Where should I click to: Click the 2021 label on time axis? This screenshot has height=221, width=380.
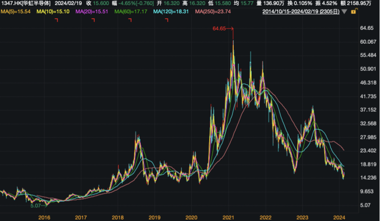228,217
